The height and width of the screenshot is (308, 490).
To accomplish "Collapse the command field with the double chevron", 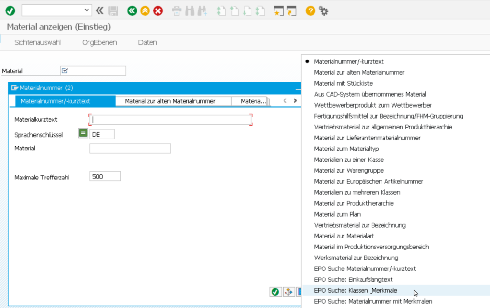I will [100, 10].
